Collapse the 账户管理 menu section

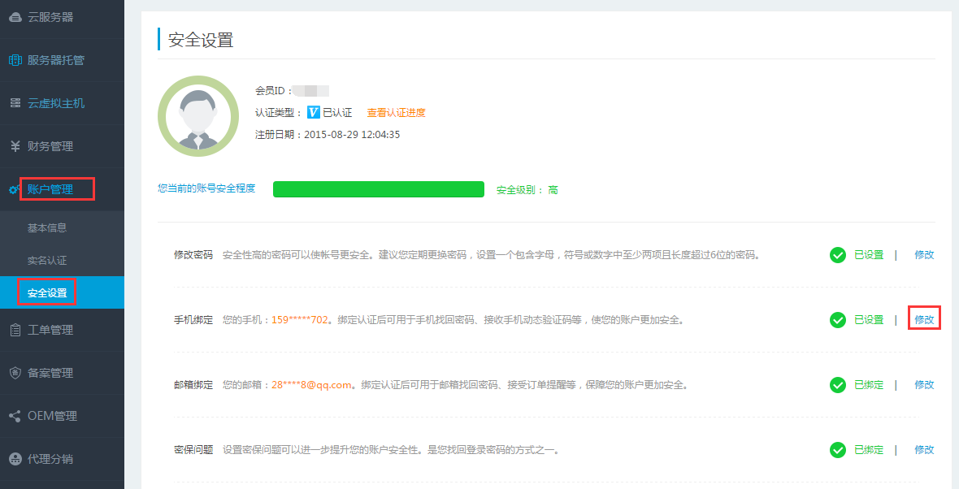point(50,189)
